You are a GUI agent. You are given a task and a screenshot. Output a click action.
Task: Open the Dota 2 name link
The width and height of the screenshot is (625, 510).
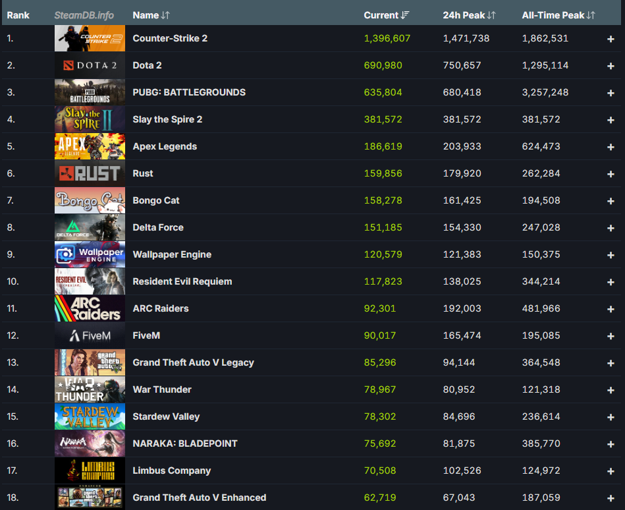point(147,65)
